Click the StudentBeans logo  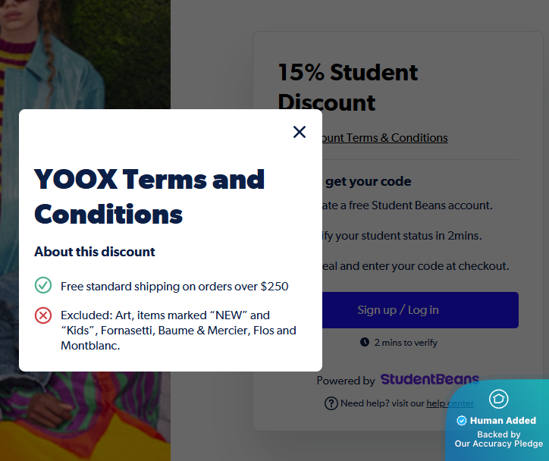point(429,380)
